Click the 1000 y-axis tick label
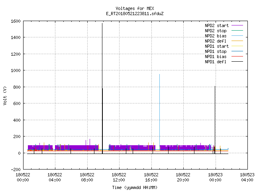This screenshot has width=255, height=191. (x=16, y=70)
